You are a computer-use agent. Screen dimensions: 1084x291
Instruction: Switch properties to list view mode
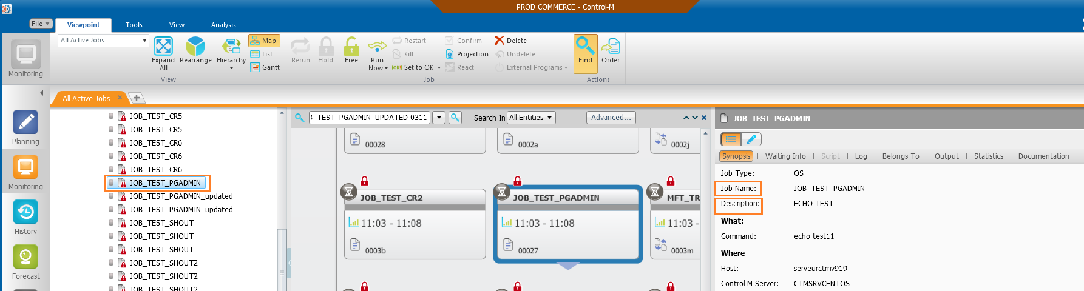point(731,139)
